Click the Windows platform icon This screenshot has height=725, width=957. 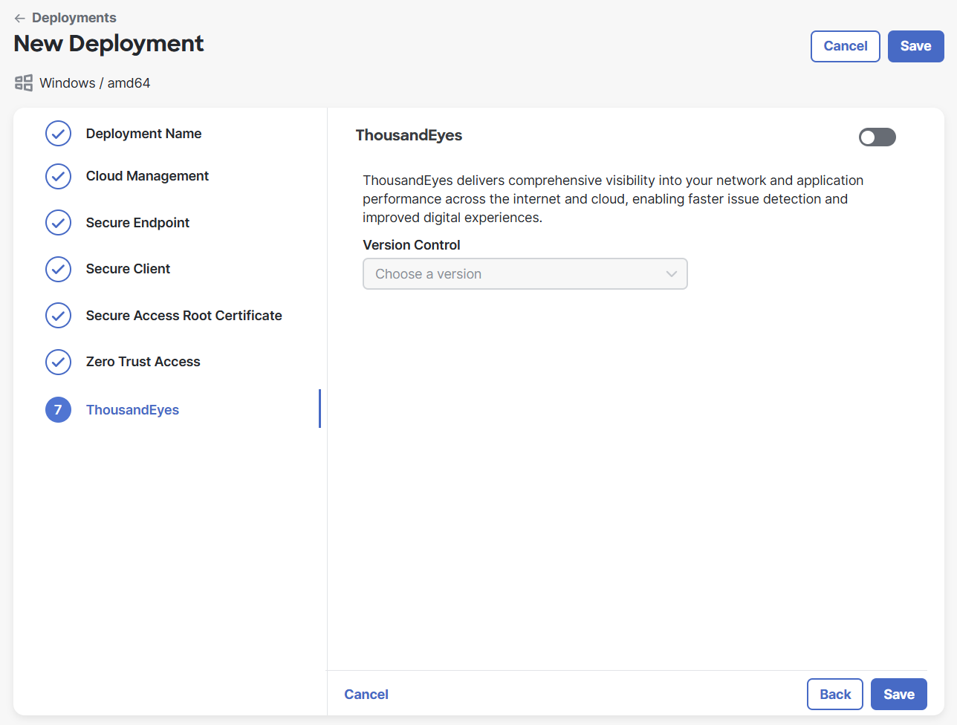tap(24, 83)
